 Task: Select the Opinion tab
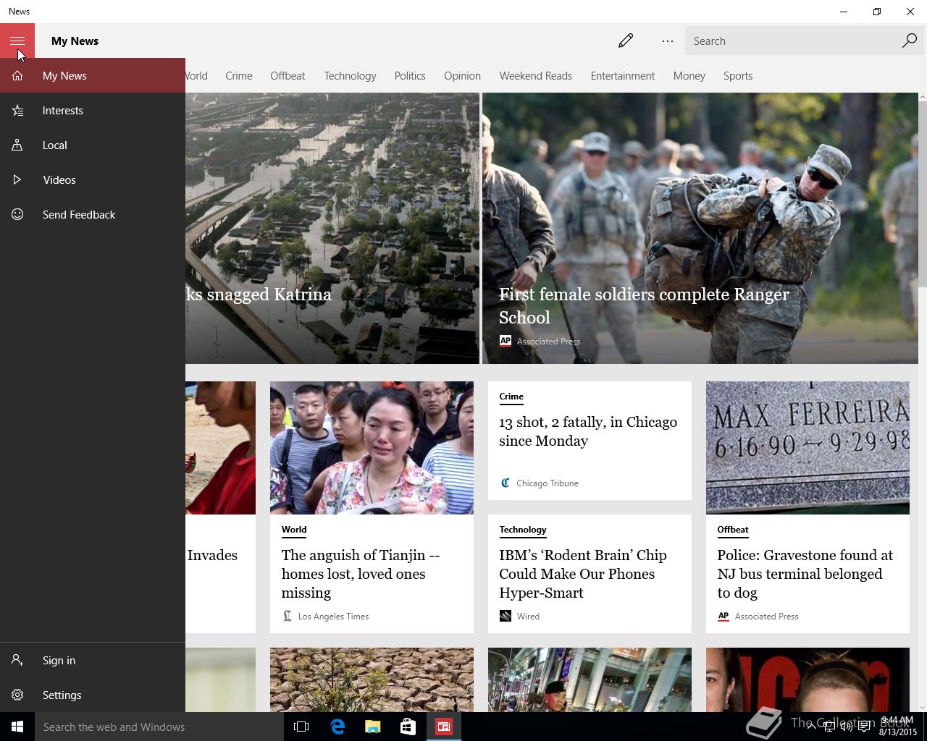click(x=462, y=75)
